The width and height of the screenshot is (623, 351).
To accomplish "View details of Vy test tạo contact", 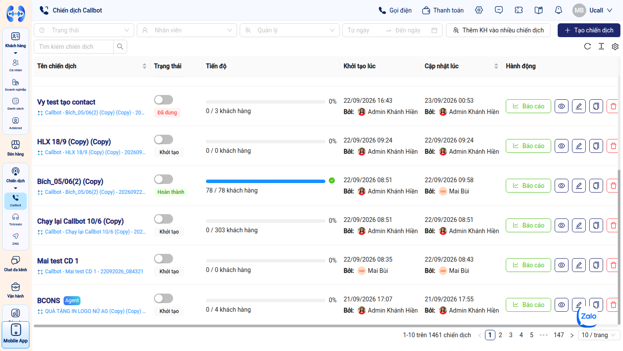I will [x=562, y=106].
